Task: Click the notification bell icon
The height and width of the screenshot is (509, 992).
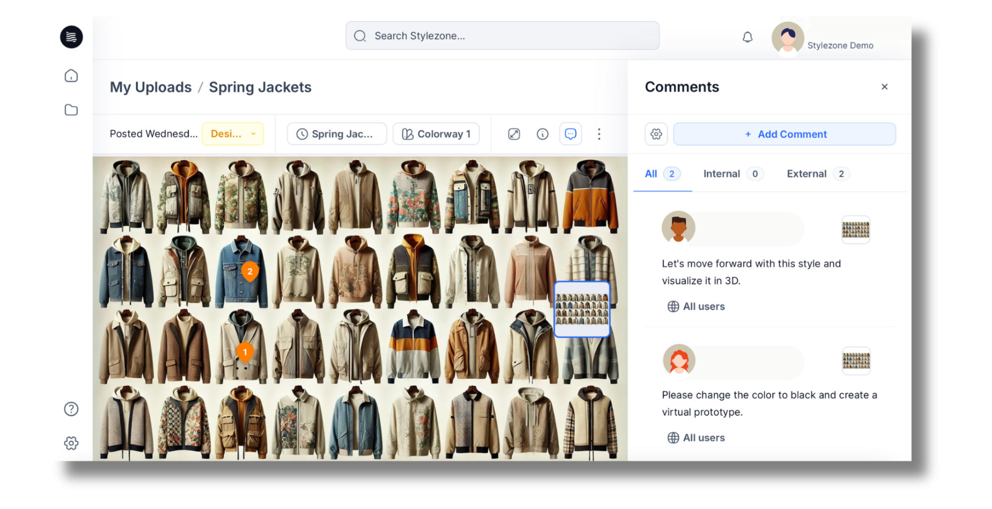Action: coord(747,37)
